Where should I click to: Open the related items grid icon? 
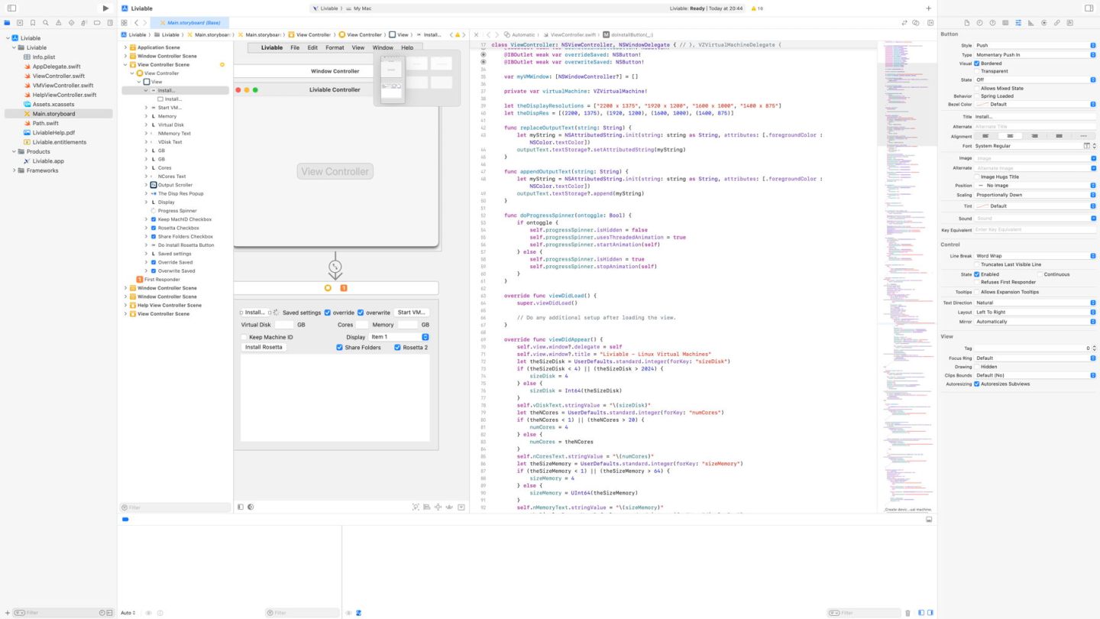[125, 23]
